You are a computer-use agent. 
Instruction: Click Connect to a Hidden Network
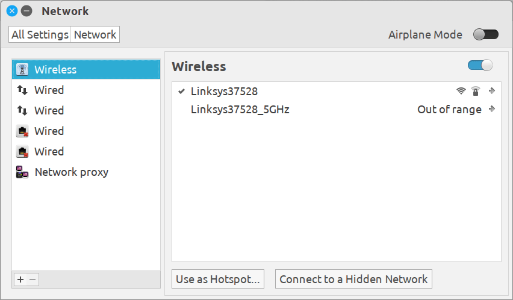(353, 279)
